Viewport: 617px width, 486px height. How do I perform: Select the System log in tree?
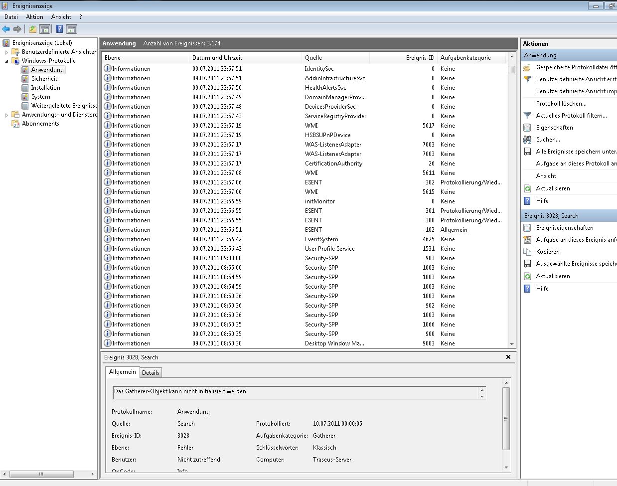40,97
